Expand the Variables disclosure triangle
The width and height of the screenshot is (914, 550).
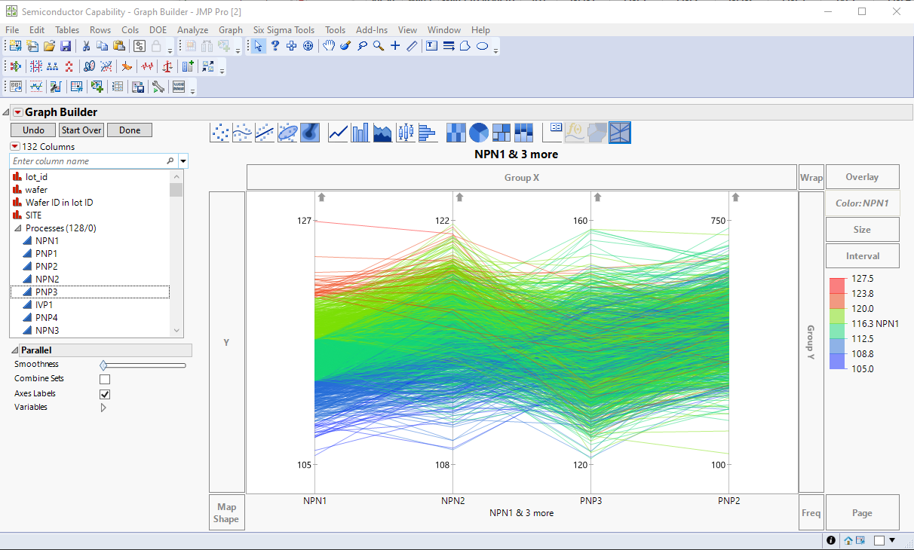point(104,407)
